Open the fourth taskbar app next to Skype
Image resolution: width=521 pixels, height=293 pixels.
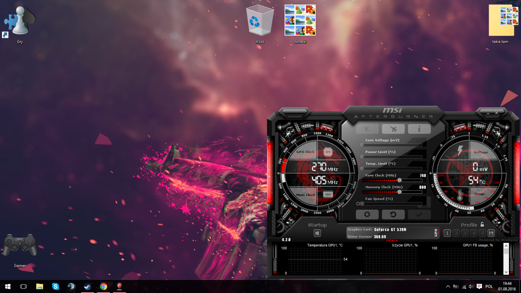(x=72, y=286)
